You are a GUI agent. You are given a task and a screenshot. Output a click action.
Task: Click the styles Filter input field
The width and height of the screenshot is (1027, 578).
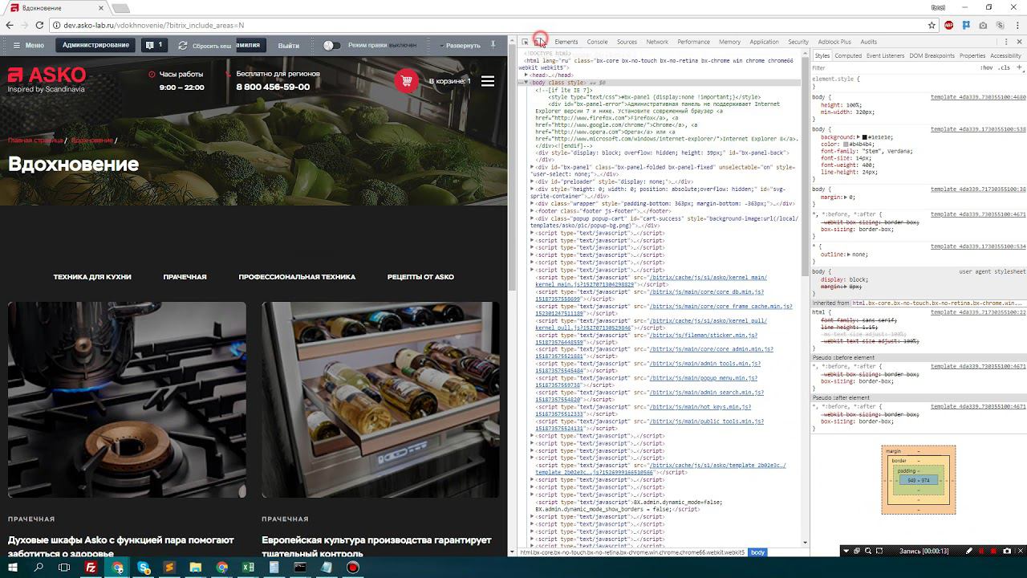[x=891, y=68]
